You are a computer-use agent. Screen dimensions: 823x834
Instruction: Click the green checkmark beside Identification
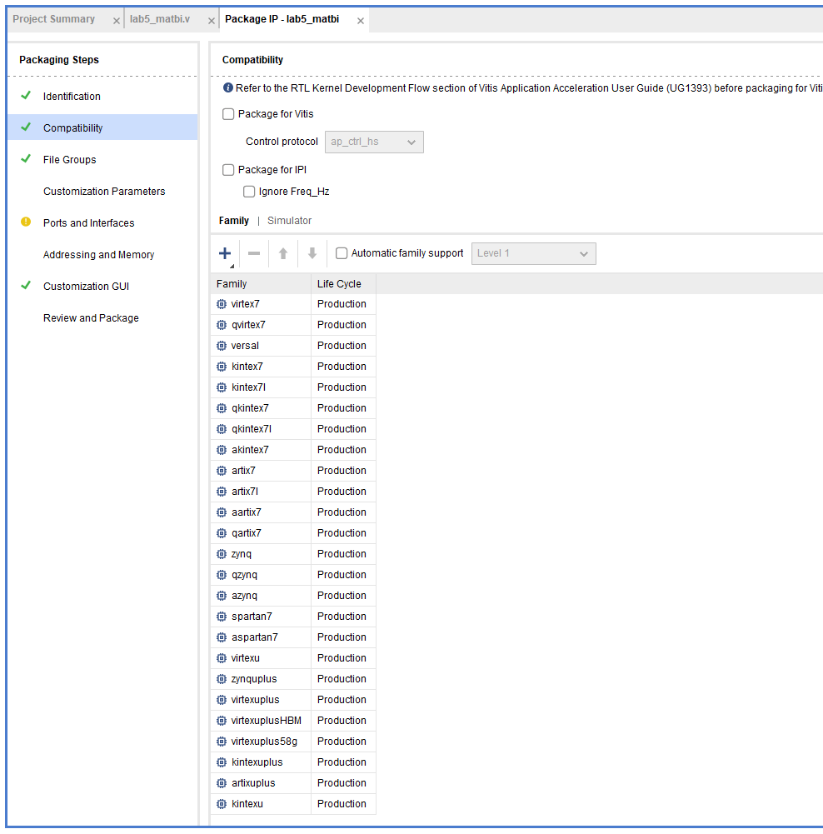26,96
